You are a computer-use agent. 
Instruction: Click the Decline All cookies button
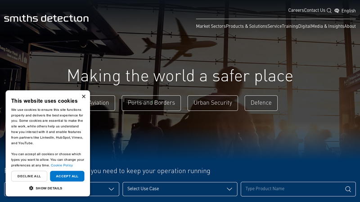point(29,176)
